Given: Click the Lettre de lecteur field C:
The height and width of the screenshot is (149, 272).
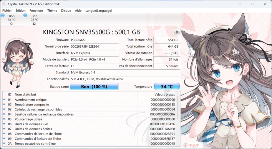Looking at the screenshot, I should [x=94, y=66].
